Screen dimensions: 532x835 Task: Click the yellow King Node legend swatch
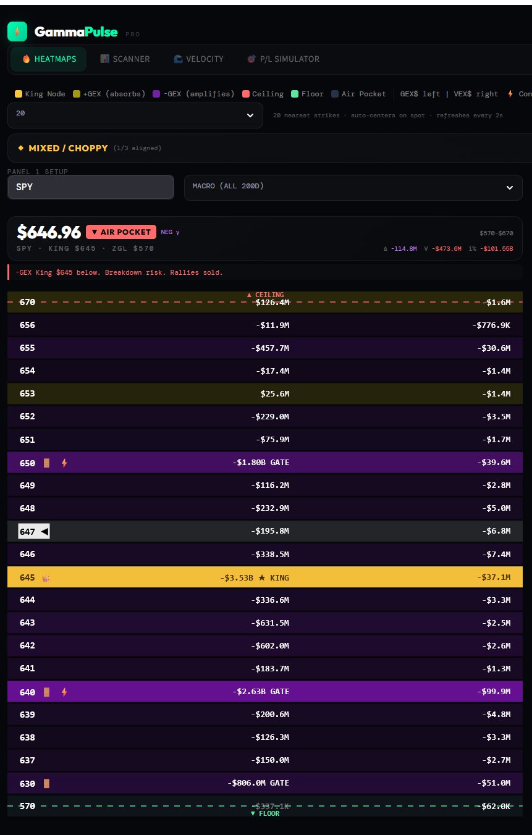(x=19, y=94)
